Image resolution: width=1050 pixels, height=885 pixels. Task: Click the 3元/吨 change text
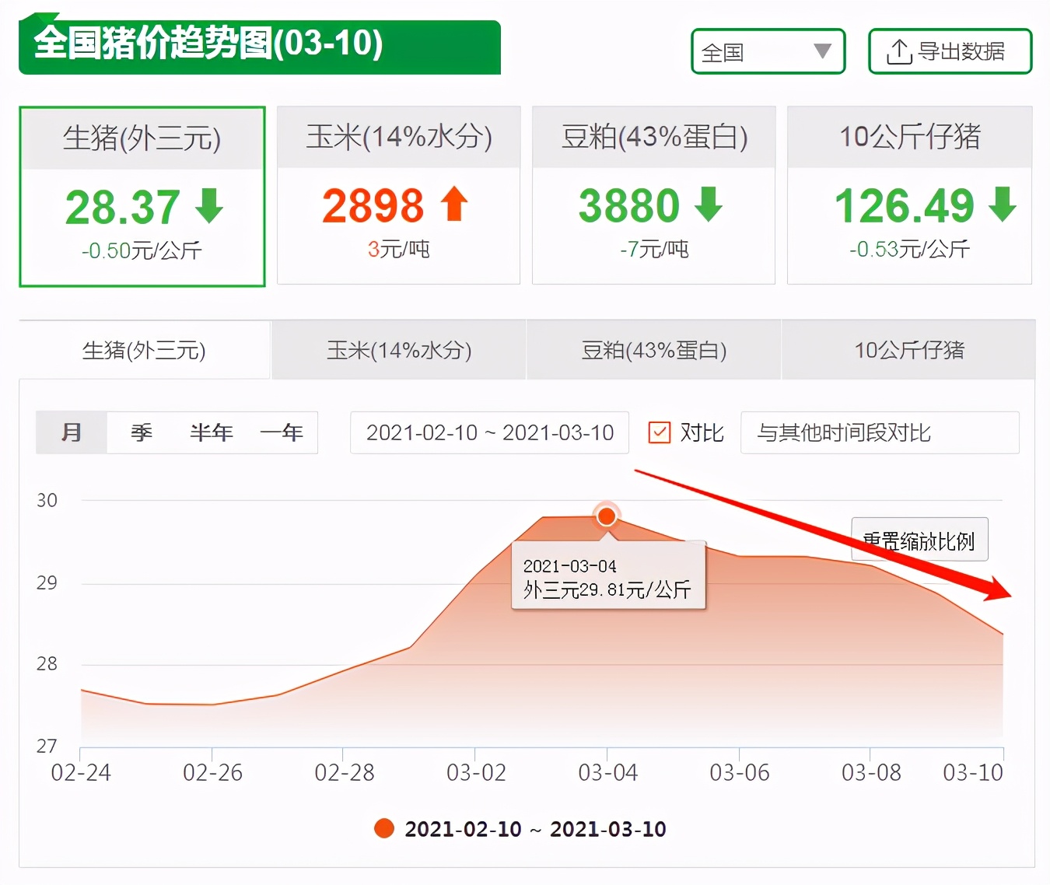pos(398,249)
